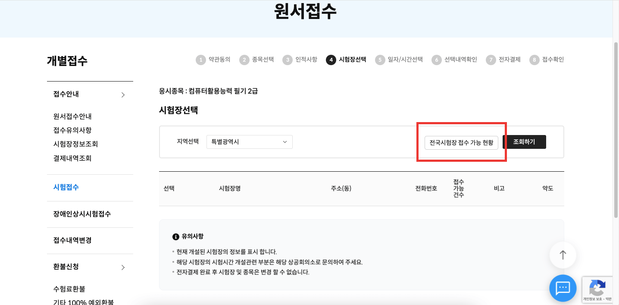Viewport: 619px width, 305px height.
Task: Open the 지역선택 region dropdown
Action: point(249,141)
